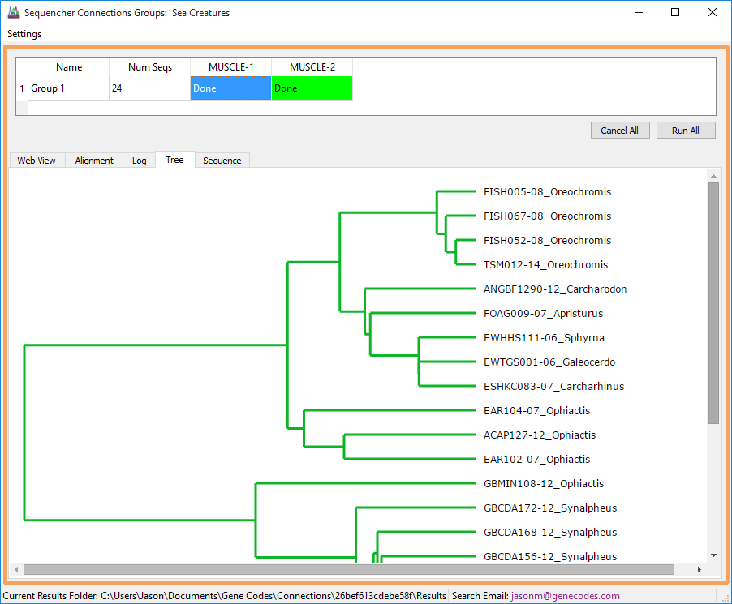Viewport: 732px width, 604px height.
Task: Click the EAR102-07_Ophiactis label
Action: coord(537,459)
